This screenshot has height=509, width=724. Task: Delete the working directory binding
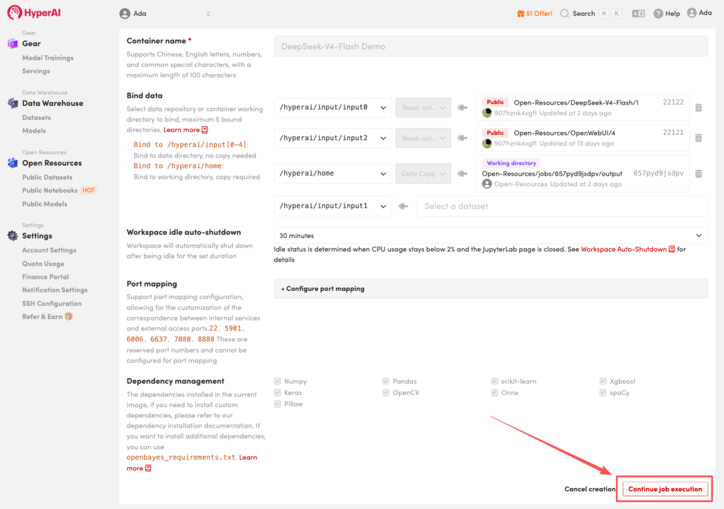[x=699, y=174]
